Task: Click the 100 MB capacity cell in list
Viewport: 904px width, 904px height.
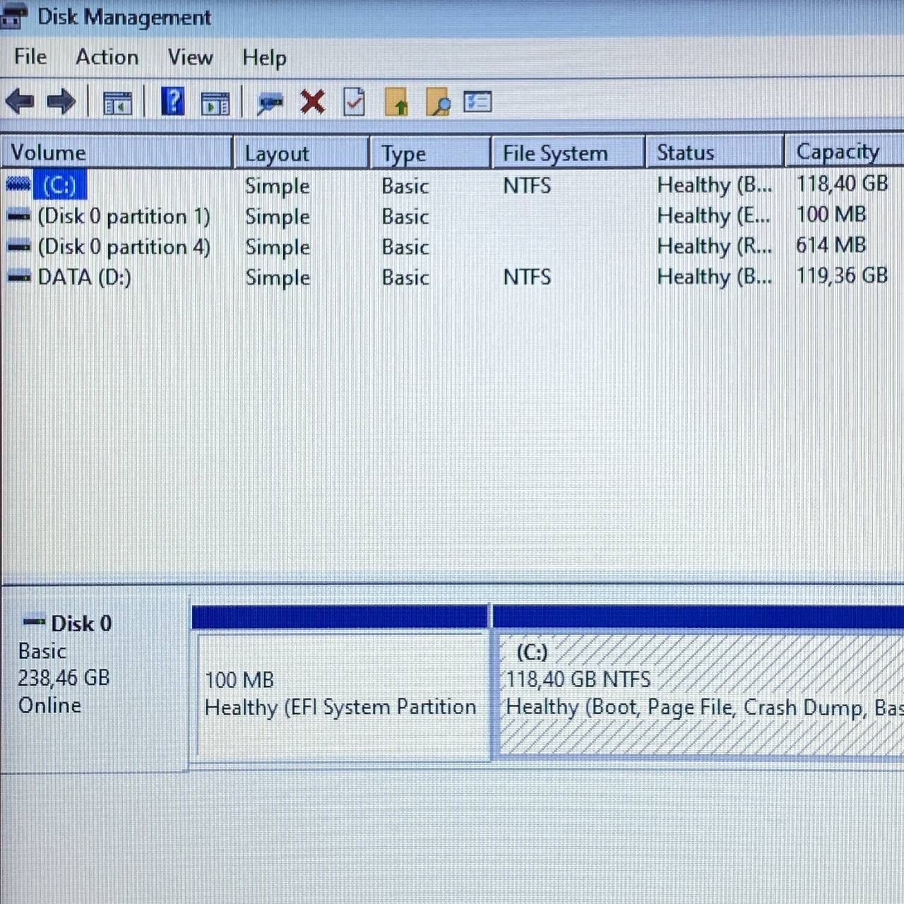Action: [x=831, y=214]
